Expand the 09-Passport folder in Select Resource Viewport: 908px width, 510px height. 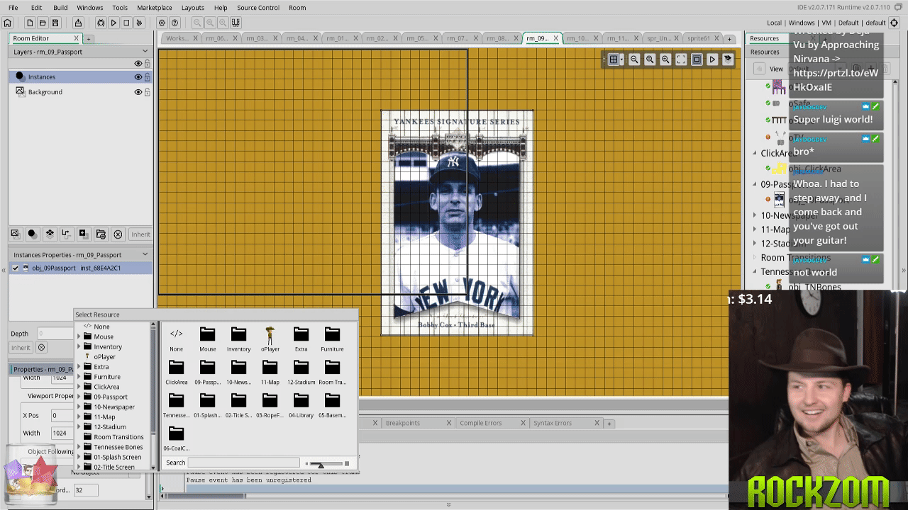[x=79, y=397]
